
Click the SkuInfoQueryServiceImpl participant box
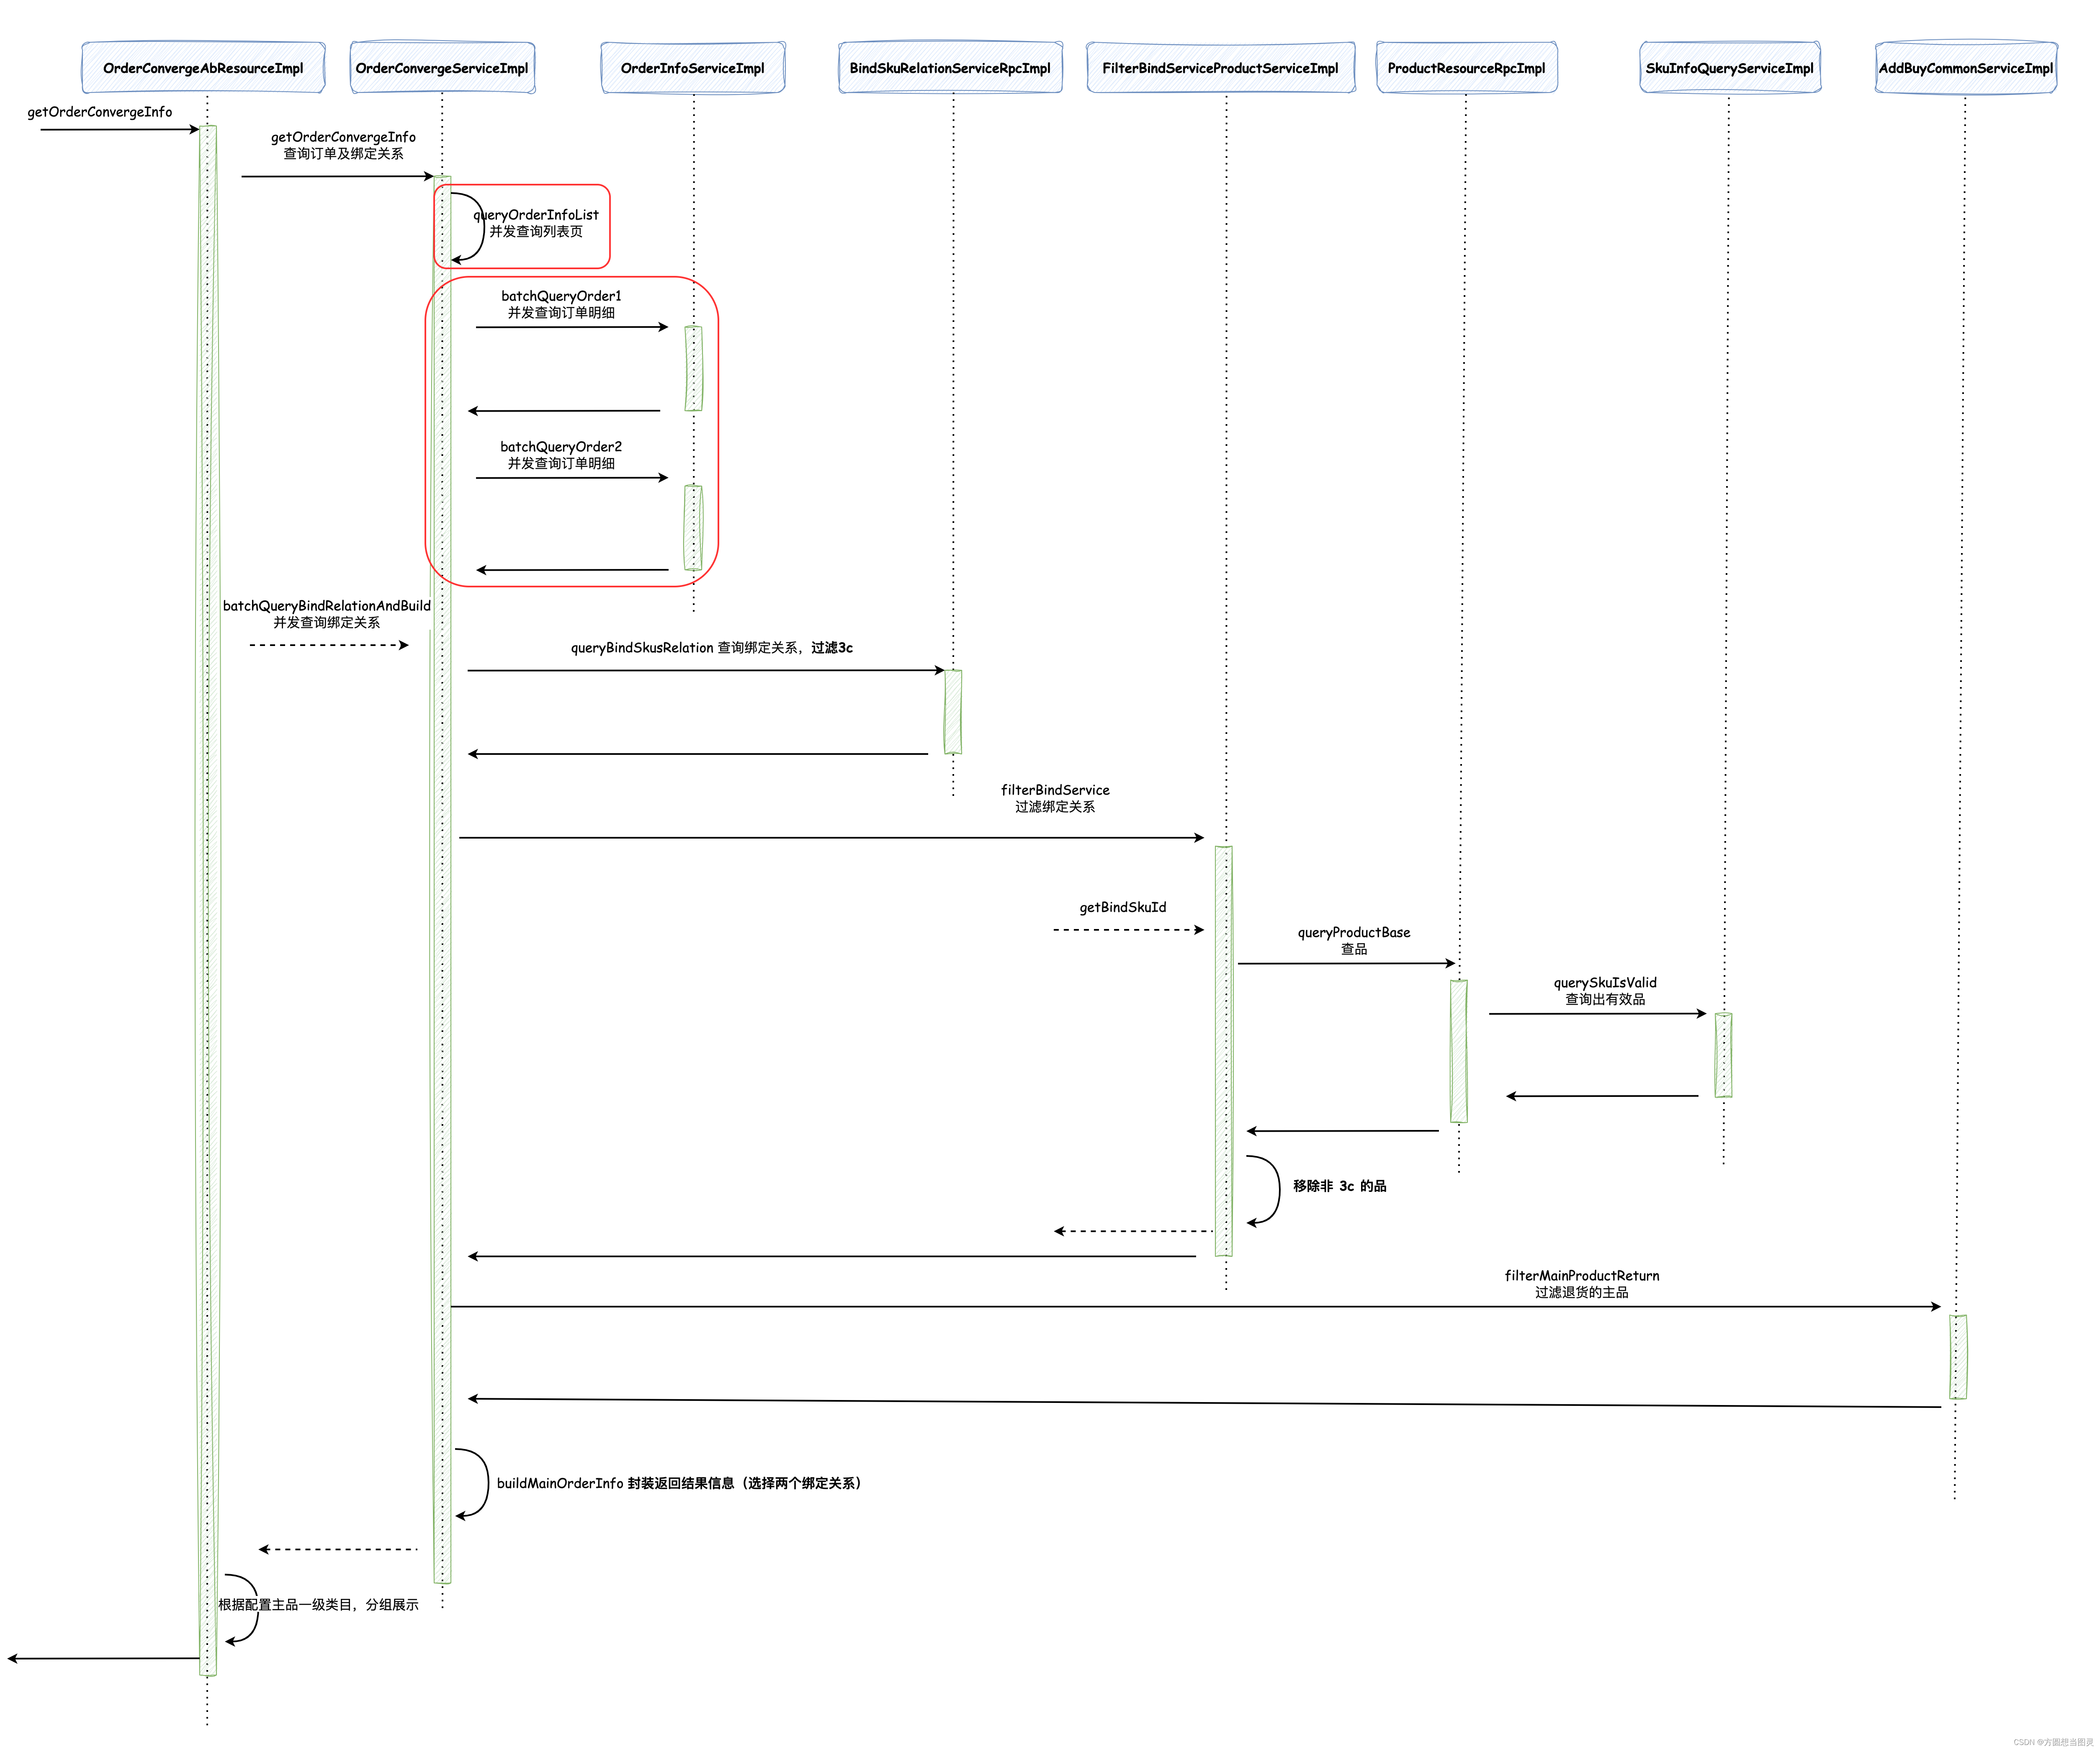coord(1729,68)
